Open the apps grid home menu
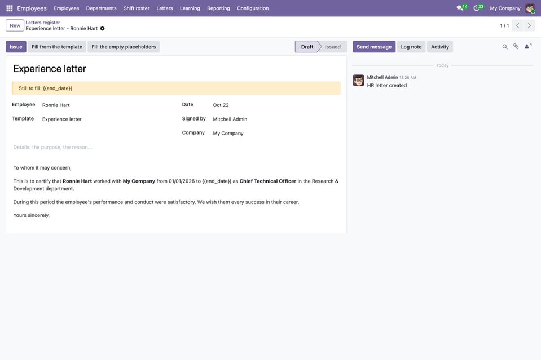This screenshot has width=541, height=360. tap(10, 8)
